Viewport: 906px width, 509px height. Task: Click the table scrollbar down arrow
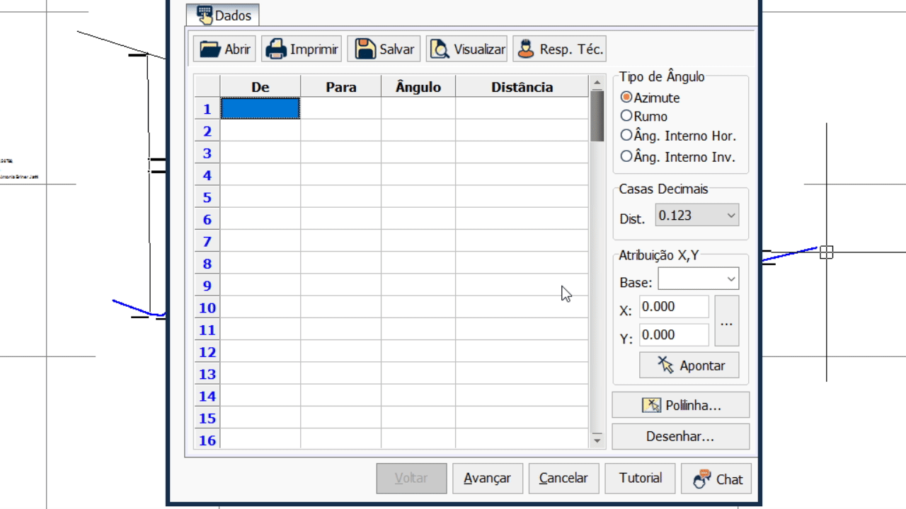pyautogui.click(x=597, y=440)
